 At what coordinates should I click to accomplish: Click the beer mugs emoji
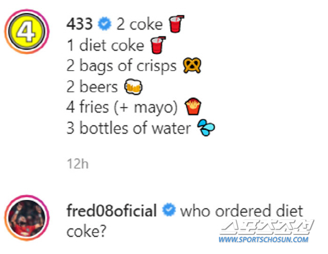click(x=132, y=87)
